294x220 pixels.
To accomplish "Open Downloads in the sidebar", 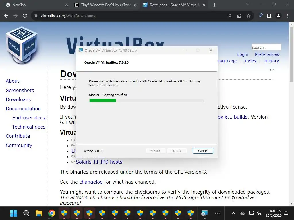I will pyautogui.click(x=18, y=99).
